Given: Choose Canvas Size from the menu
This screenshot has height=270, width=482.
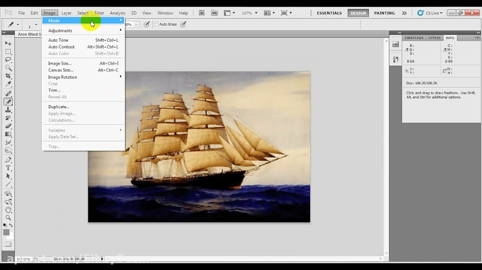Looking at the screenshot, I should tap(83, 70).
